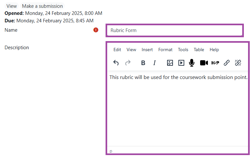Focus the Name field containing Rubric Form
Image resolution: width=250 pixels, height=157 pixels.
[x=175, y=30]
